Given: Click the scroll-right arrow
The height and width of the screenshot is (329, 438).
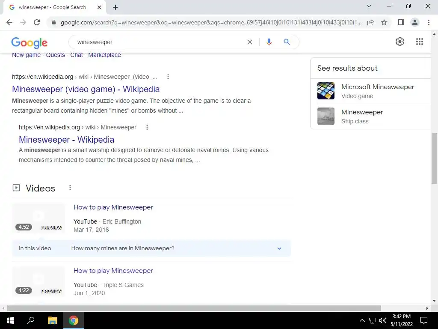Looking at the screenshot, I should pyautogui.click(x=427, y=308).
